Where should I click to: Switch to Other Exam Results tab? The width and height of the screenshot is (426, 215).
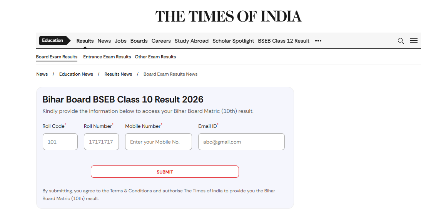[x=155, y=57]
